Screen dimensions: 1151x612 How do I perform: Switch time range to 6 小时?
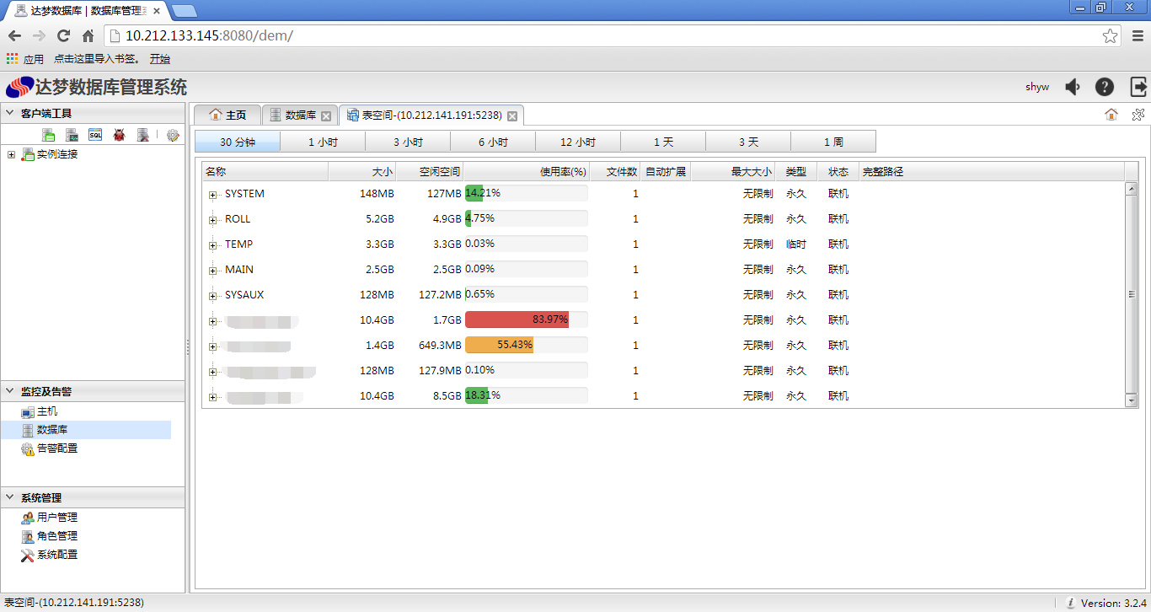point(493,142)
